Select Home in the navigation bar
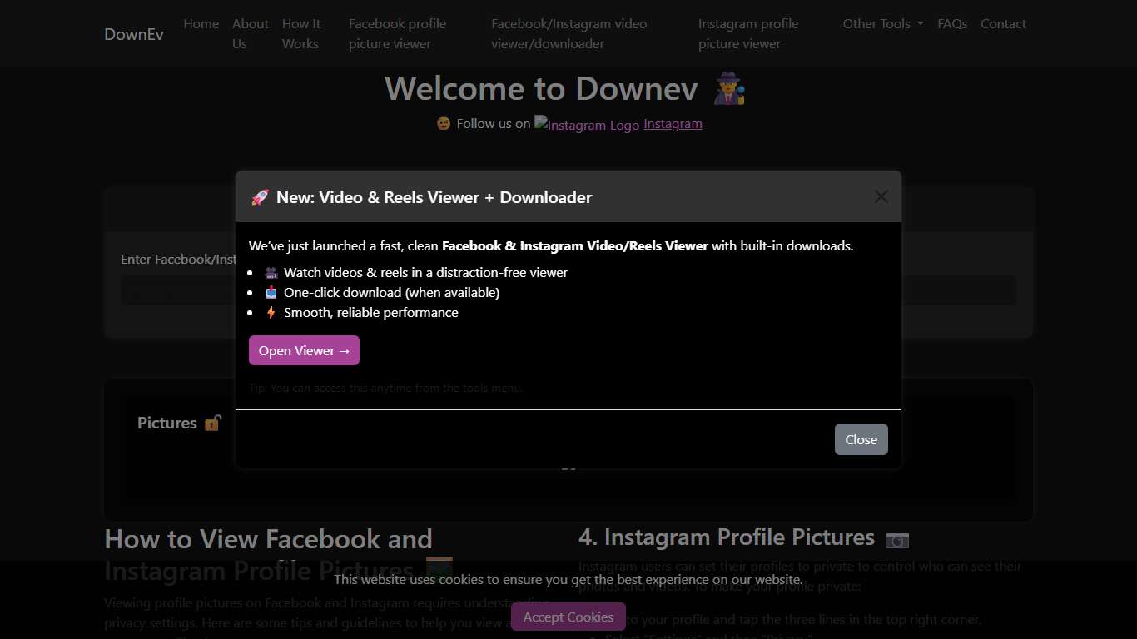The image size is (1137, 639). point(201,24)
